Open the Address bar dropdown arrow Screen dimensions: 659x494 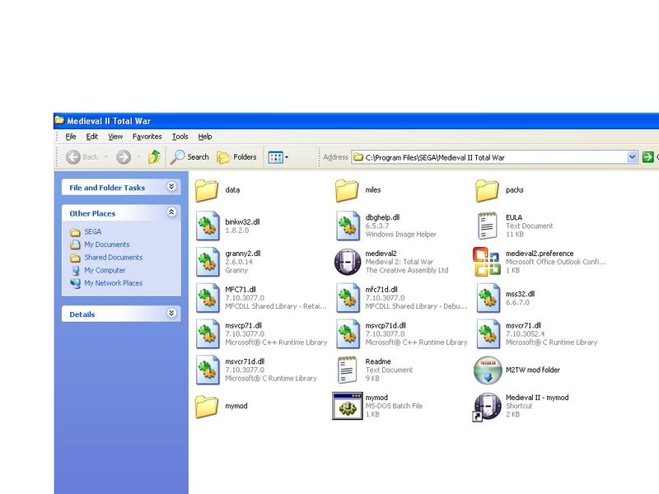[x=632, y=157]
